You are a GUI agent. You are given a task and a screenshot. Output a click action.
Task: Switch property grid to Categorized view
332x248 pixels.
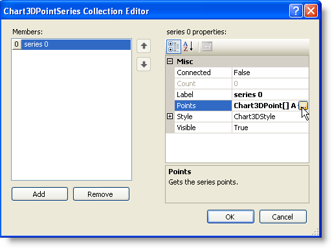click(173, 47)
